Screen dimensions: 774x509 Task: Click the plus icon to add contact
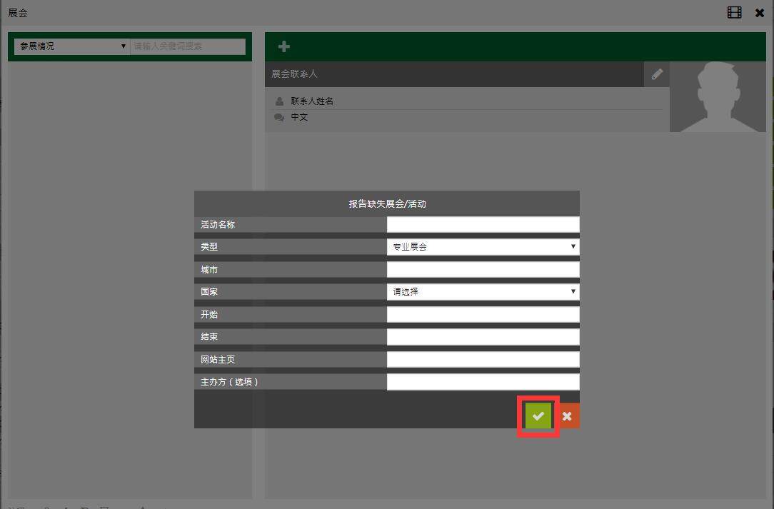pos(283,46)
